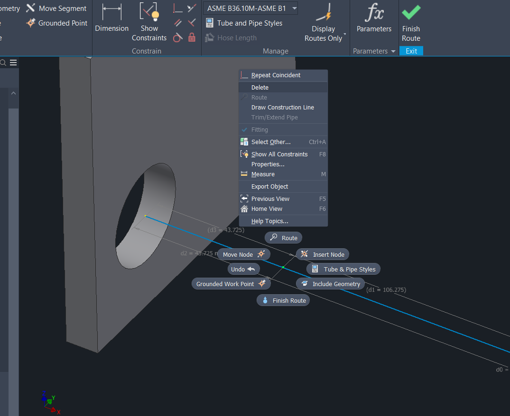
Task: Select the Grounded Point tool
Action: (x=56, y=23)
